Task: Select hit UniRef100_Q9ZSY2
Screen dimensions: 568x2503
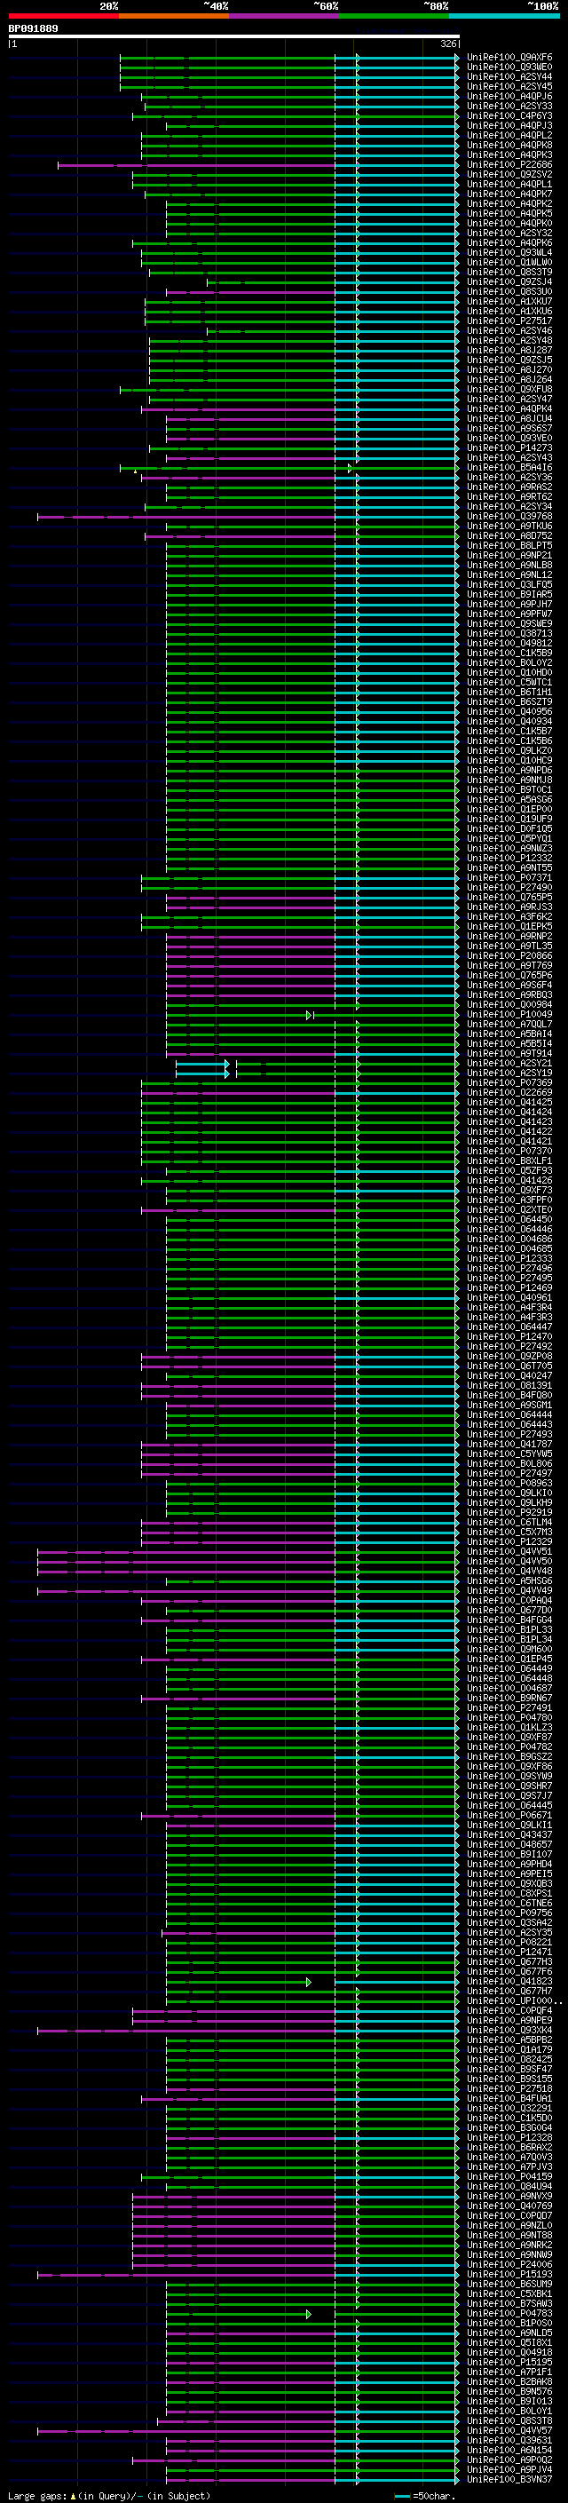Action: 509,175
